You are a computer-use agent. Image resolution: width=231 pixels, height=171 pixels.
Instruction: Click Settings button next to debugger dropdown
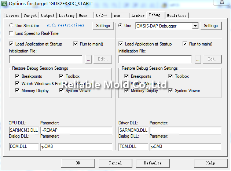tap(210, 26)
